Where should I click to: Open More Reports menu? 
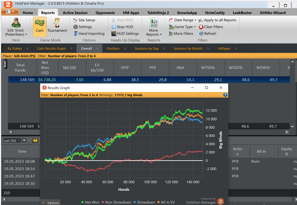coord(154,27)
